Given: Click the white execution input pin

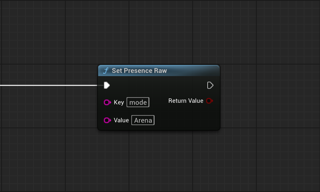Looking at the screenshot, I should tap(107, 85).
